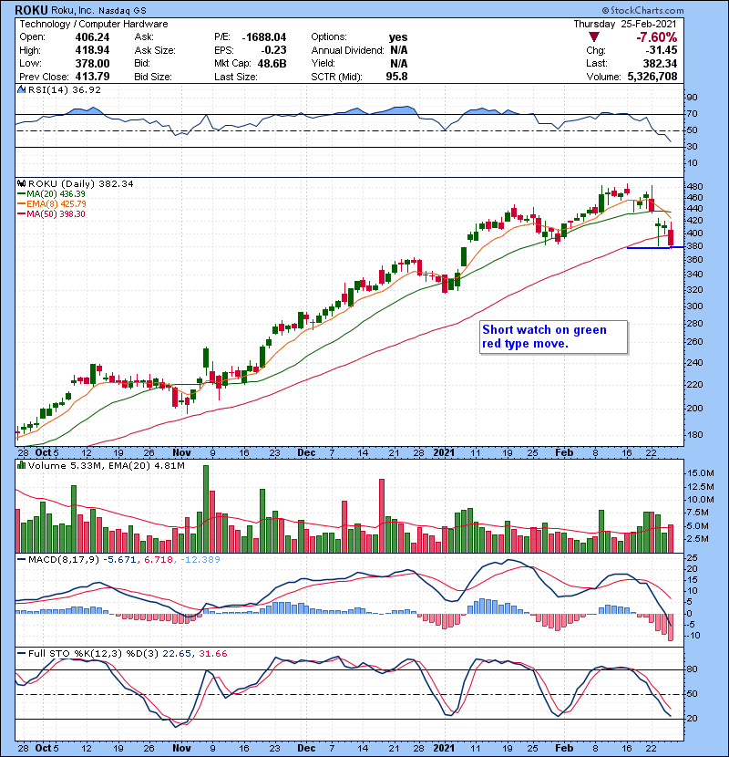Click the ROKU ticker symbol in the header
The width and height of the screenshot is (729, 757).
[x=31, y=10]
